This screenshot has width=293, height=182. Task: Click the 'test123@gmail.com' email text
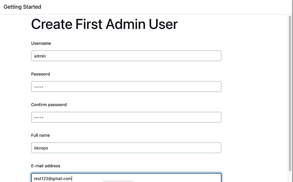[x=53, y=179]
